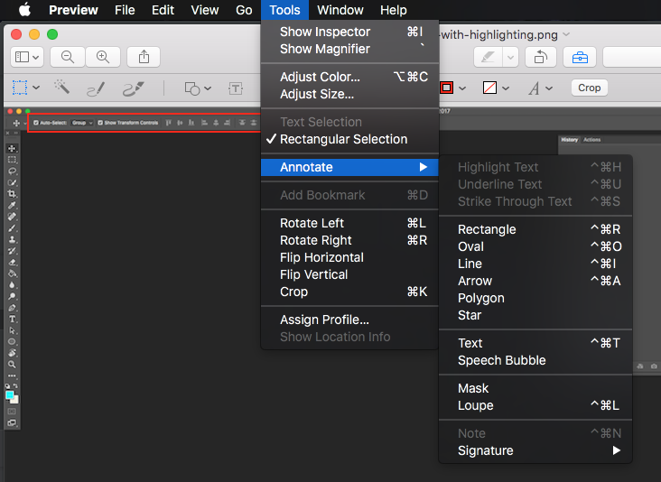Expand the selection tool chevron
661x482 pixels.
pos(36,88)
